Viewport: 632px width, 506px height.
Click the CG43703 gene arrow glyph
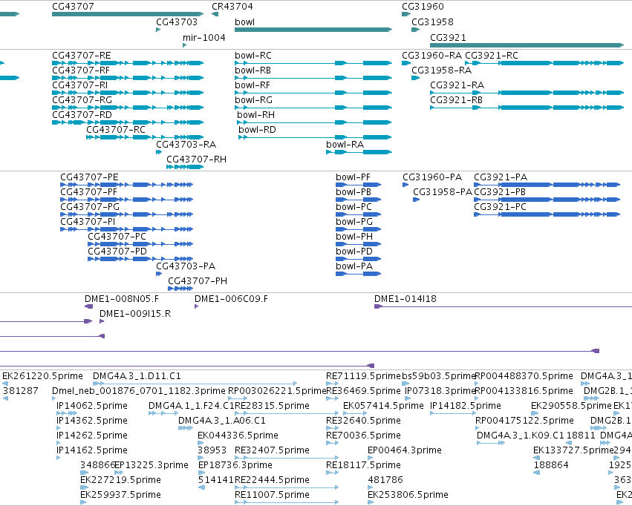158,30
